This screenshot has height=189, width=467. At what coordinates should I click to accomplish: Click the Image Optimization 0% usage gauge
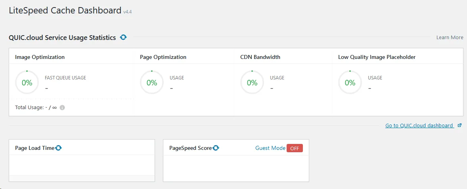click(27, 83)
